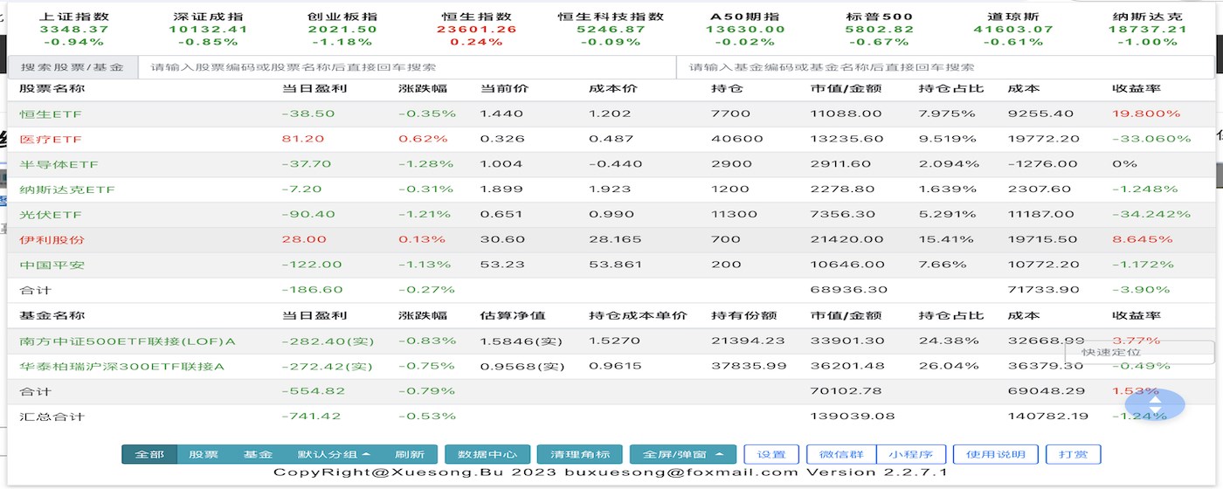Click the blue floating up-down arrow button

pyautogui.click(x=1155, y=404)
